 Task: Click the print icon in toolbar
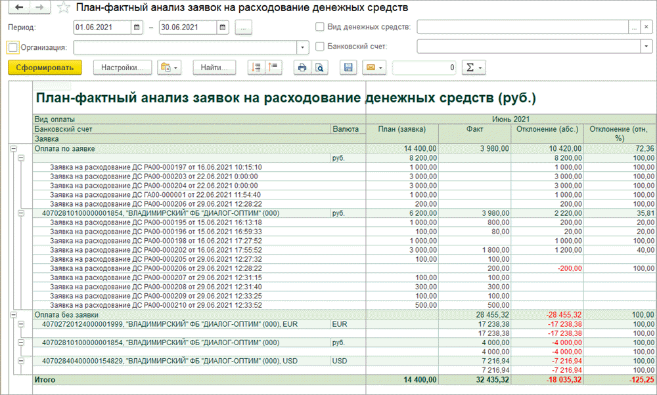302,68
